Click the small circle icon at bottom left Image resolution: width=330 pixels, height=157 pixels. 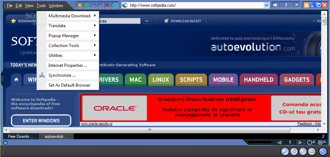coord(5,143)
